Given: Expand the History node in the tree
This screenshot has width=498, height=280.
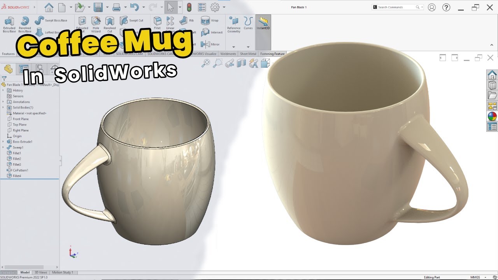Looking at the screenshot, I should 3,90.
